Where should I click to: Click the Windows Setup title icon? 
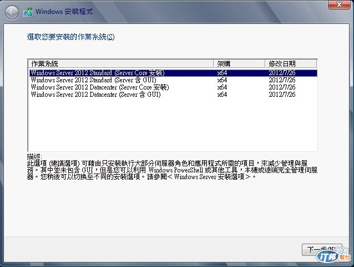click(x=28, y=12)
